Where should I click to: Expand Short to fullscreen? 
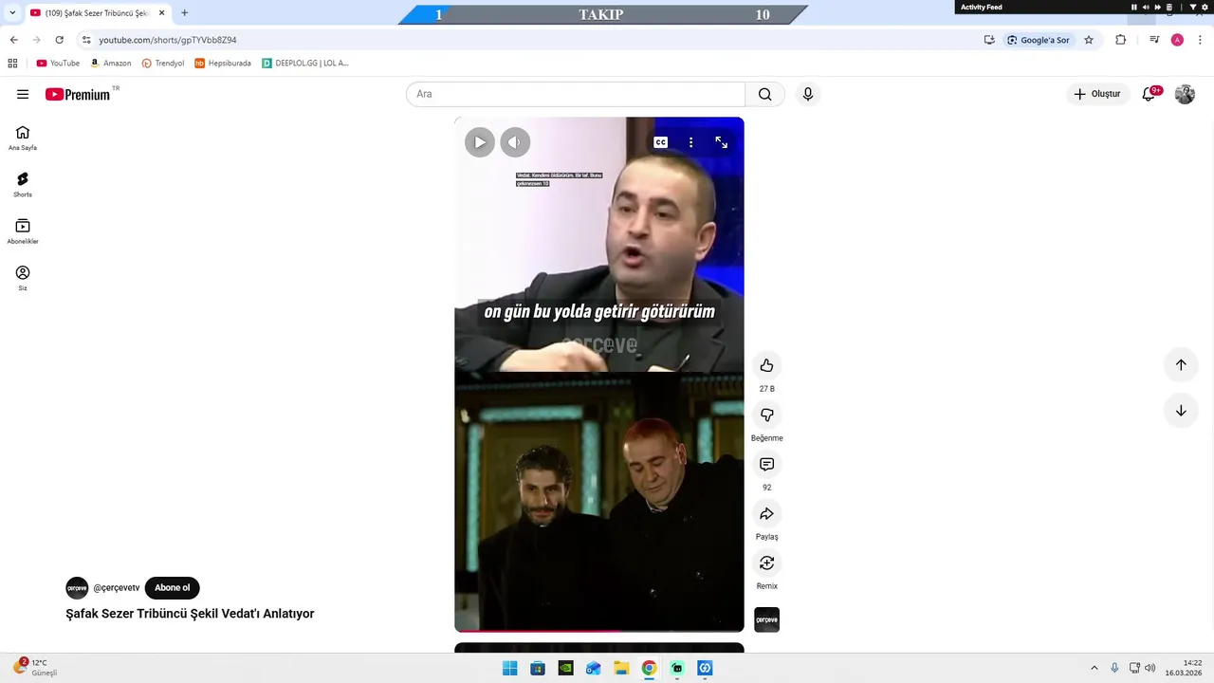[721, 142]
